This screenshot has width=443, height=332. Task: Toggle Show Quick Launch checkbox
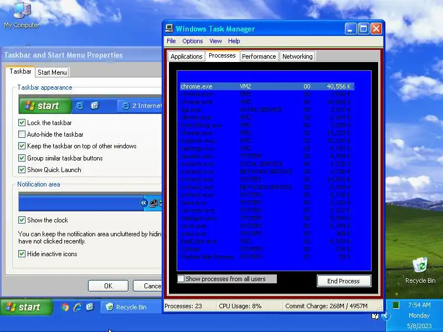click(x=22, y=170)
